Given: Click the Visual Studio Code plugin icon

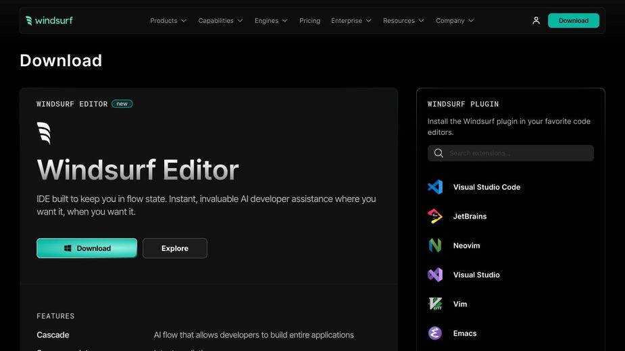Looking at the screenshot, I should [x=435, y=187].
